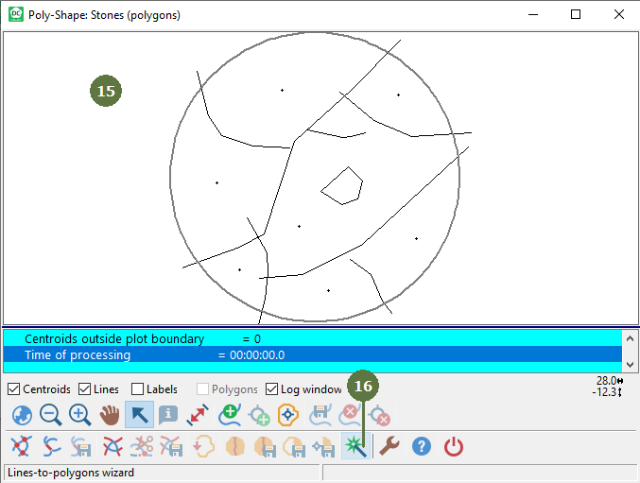The image size is (640, 483).
Task: Click the centroid and polygon save icon
Action: tap(323, 447)
